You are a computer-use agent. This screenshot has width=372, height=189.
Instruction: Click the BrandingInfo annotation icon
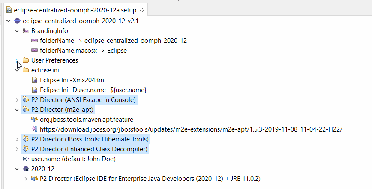pos(26,31)
